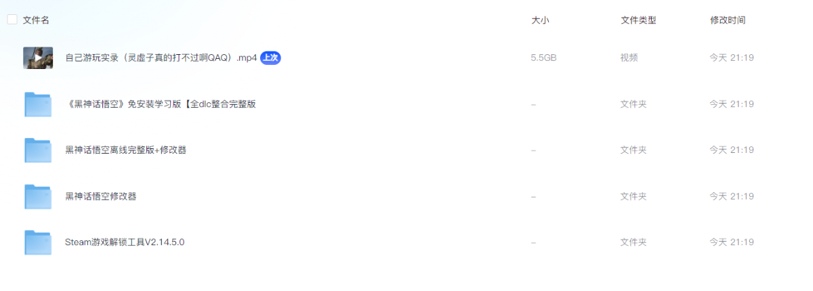Open the 黑神话悟空修改器 folder name
Viewport: 813px width, 291px height.
click(101, 196)
